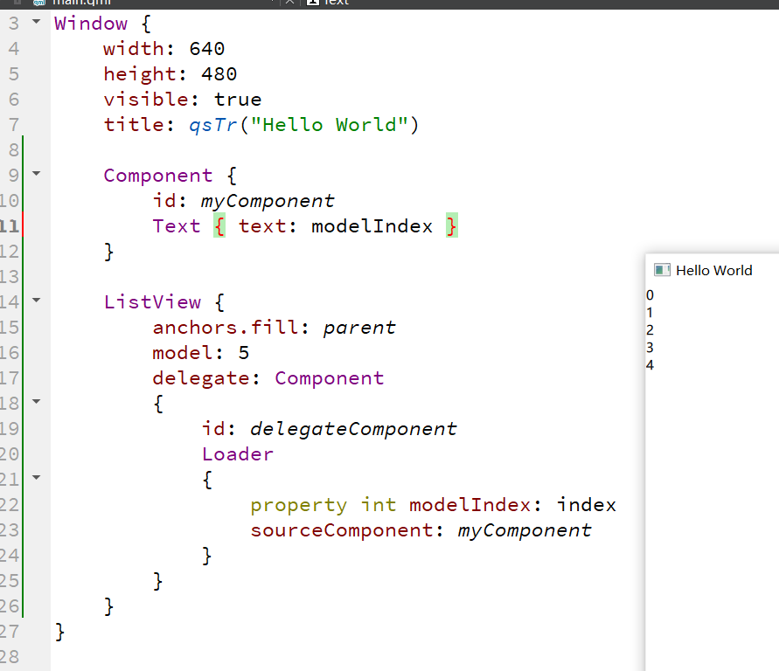Click the property keyword on line 22
The height and width of the screenshot is (671, 779).
(299, 505)
